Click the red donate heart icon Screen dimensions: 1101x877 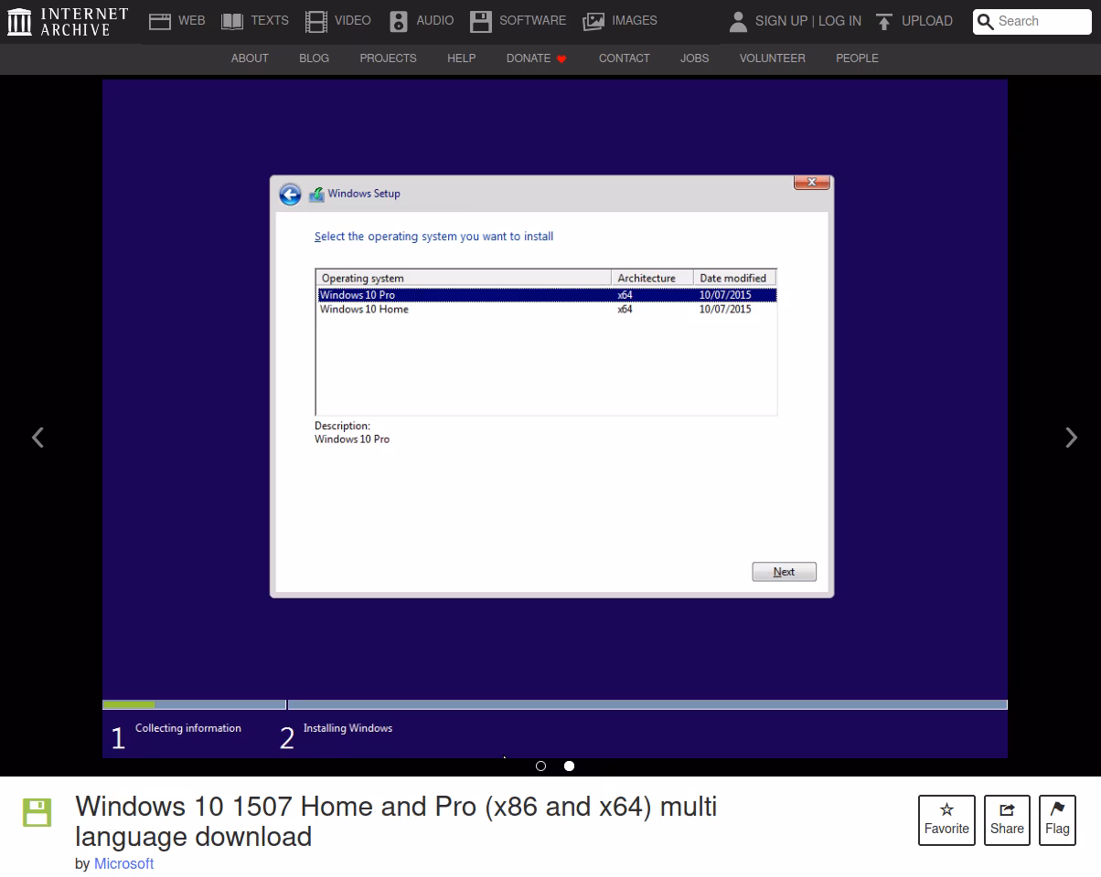[561, 59]
